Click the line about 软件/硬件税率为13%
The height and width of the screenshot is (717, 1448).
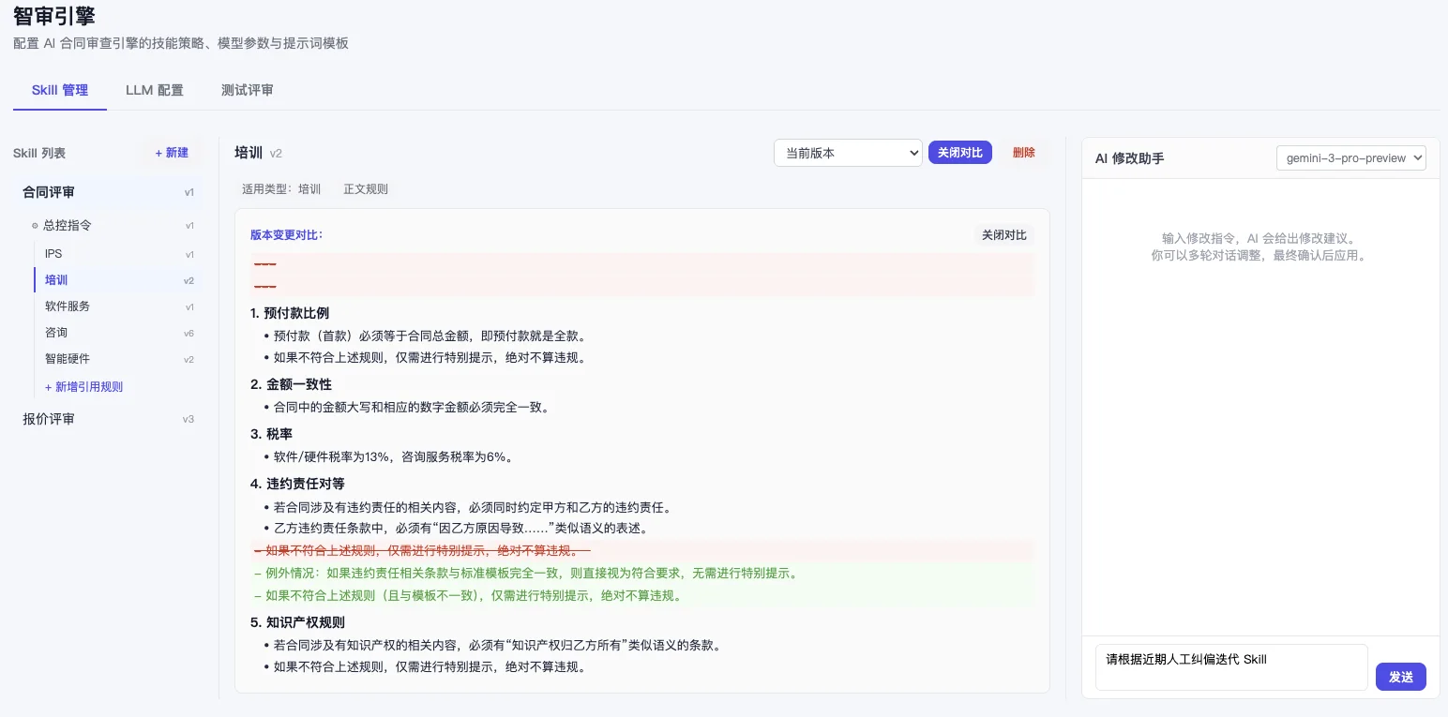coord(393,457)
